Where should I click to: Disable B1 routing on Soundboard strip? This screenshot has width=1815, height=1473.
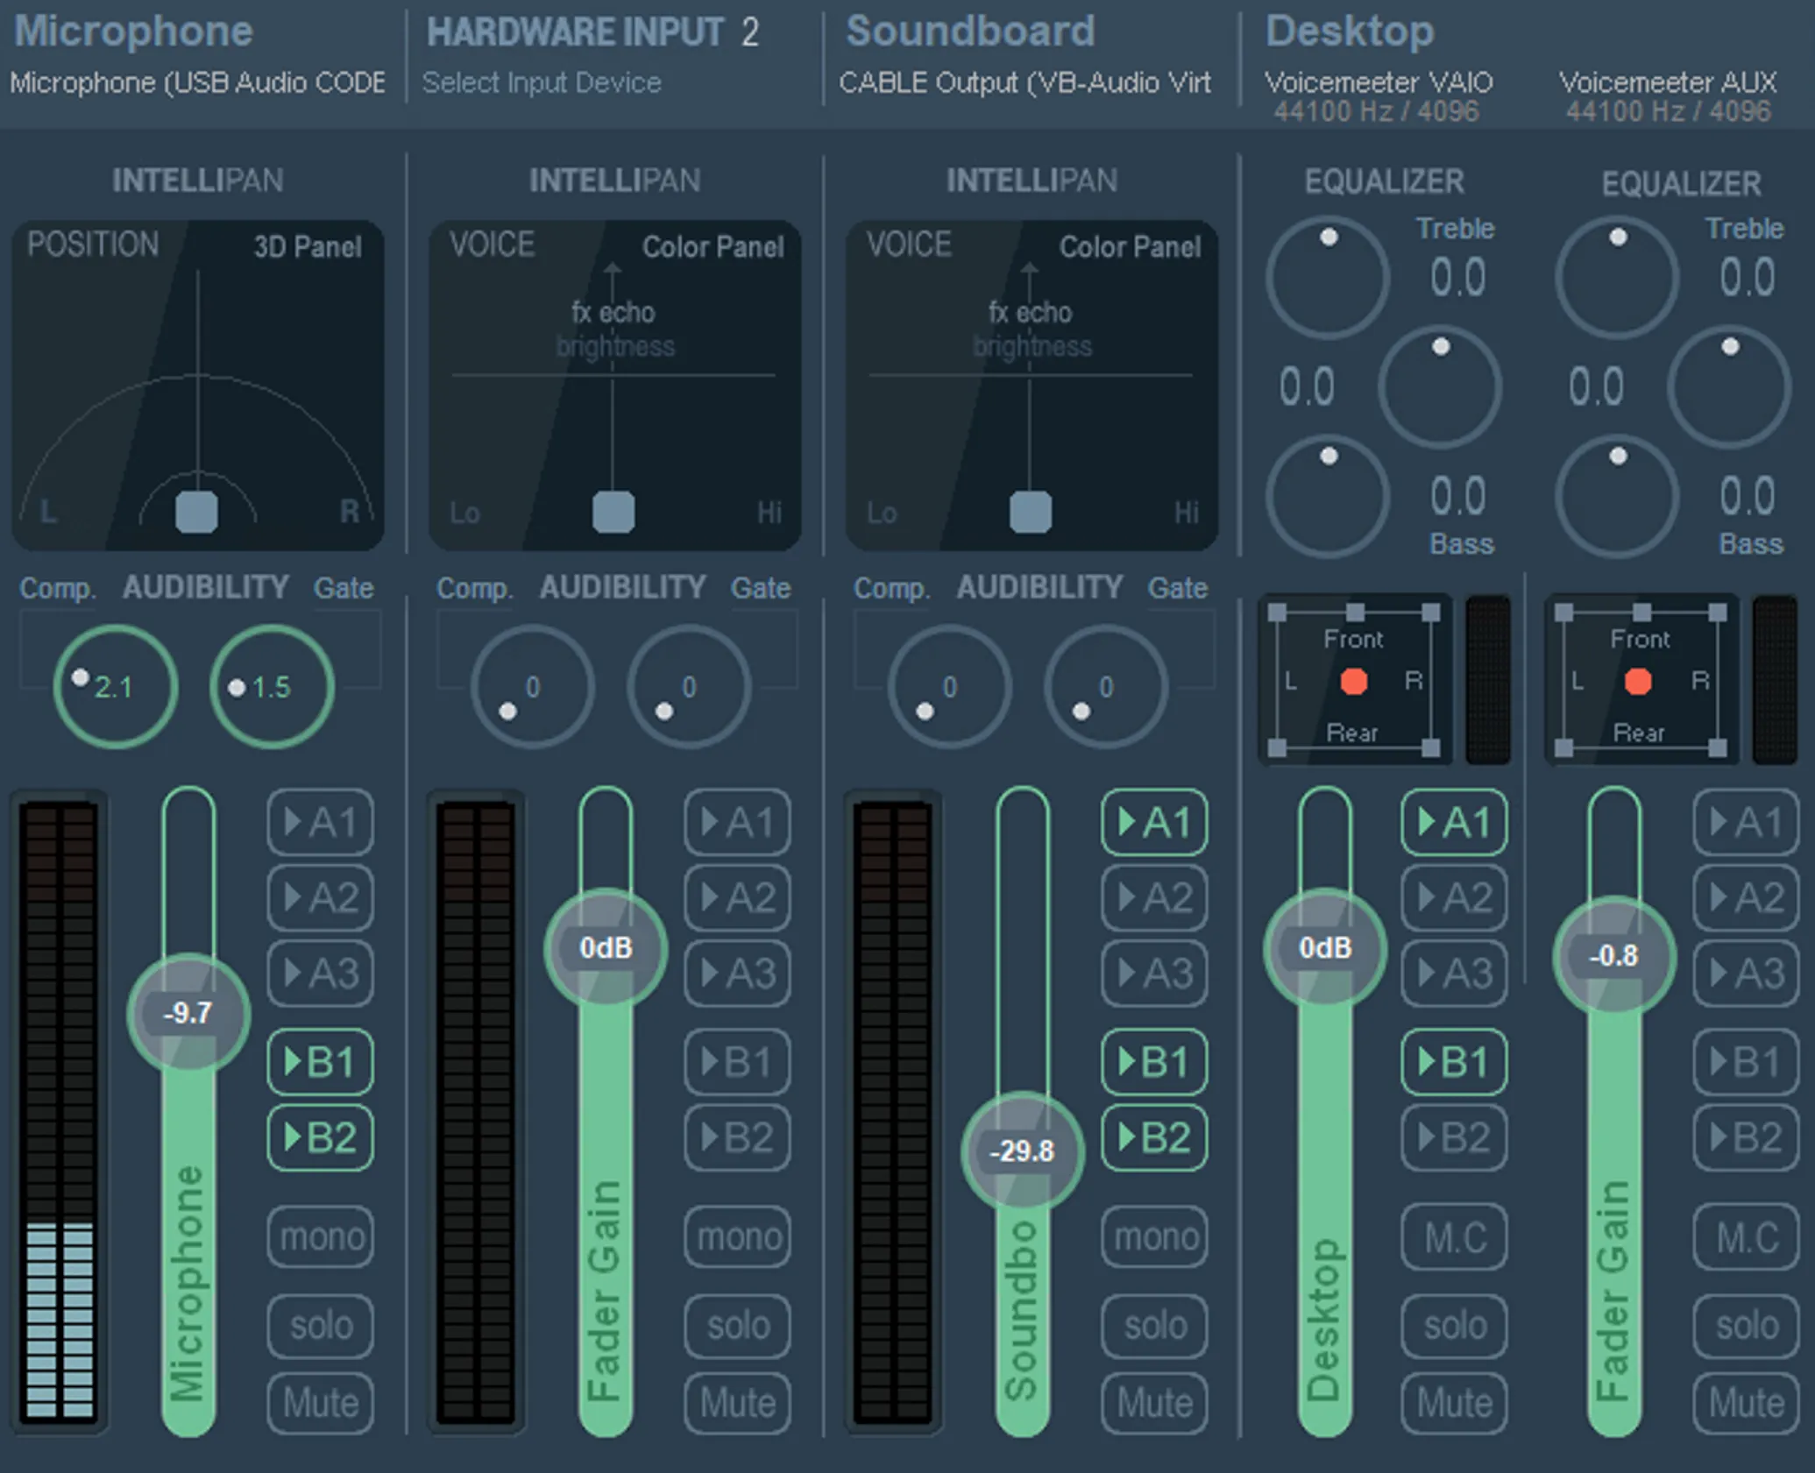pos(1155,1062)
